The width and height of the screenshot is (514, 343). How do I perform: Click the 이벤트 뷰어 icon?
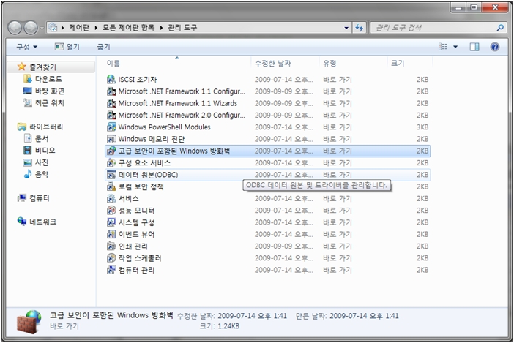click(111, 234)
